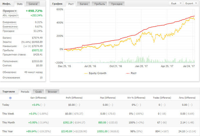Click the +253.34% absolute growth value
Screen dimensions: 200x136
point(36,15)
